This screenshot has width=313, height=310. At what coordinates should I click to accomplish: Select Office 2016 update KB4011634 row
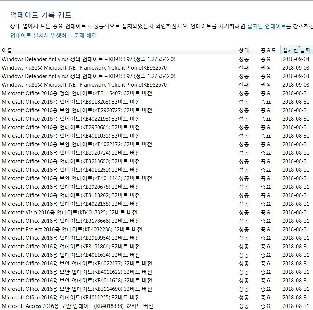[156, 255]
